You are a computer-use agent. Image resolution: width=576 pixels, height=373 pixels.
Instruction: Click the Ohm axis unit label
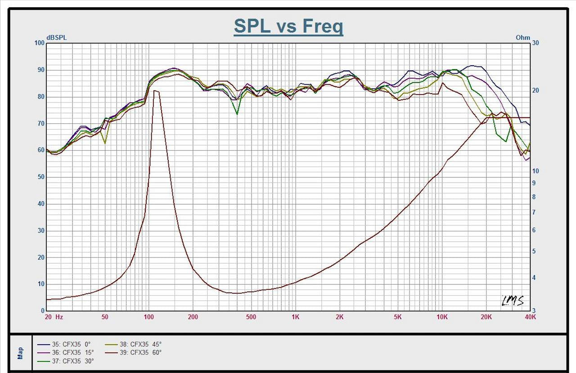tap(523, 38)
